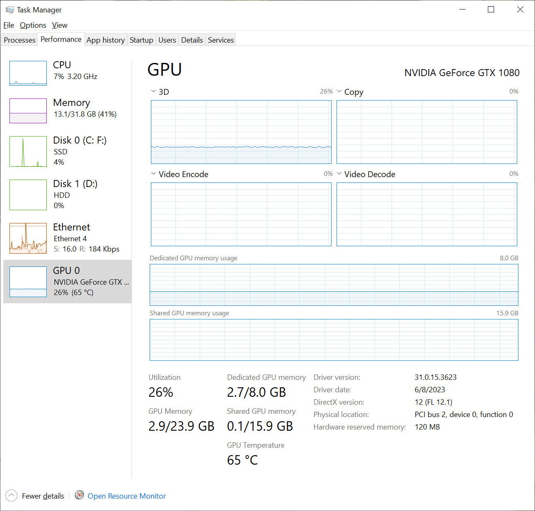Click DirectX version 12 (FL 12.1)

click(x=434, y=402)
